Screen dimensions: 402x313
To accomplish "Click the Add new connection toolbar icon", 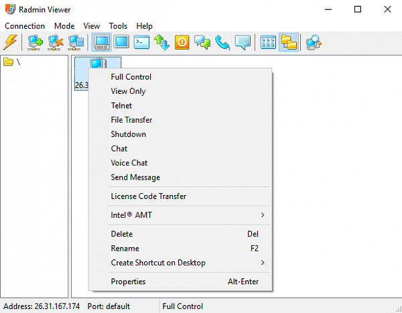I will point(36,42).
